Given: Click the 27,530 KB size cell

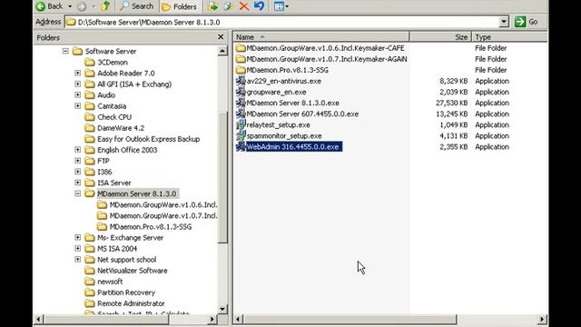Looking at the screenshot, I should pyautogui.click(x=453, y=103).
